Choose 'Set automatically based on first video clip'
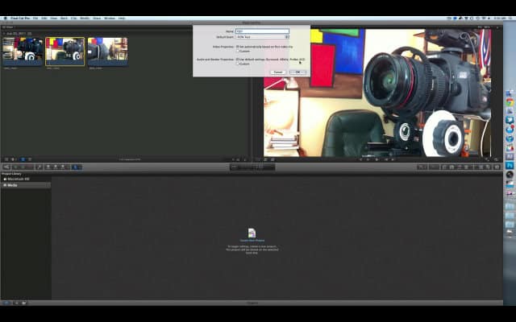Screen dimensions: 516x322 238,47
